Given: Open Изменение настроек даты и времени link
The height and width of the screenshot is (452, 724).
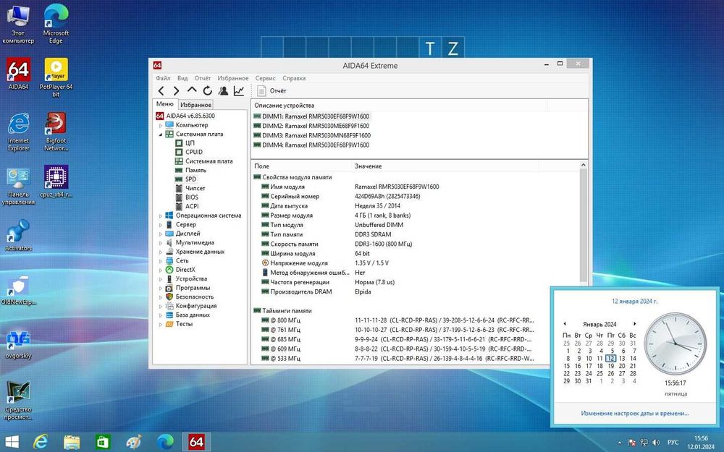Looking at the screenshot, I should click(x=634, y=413).
